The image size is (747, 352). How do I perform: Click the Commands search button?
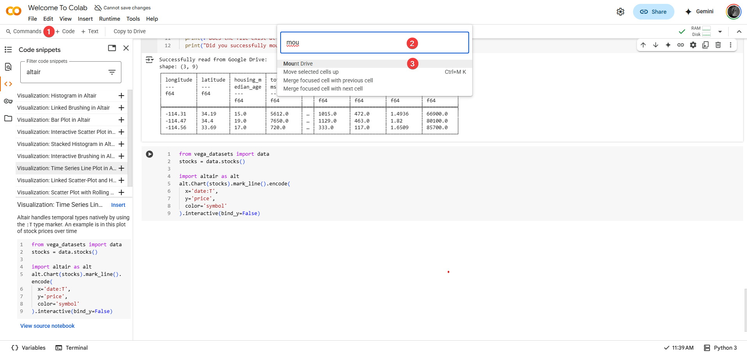point(23,31)
